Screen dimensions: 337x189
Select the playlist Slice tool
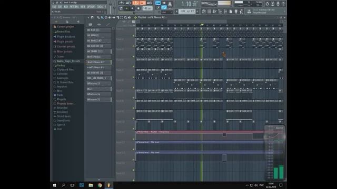118,18
